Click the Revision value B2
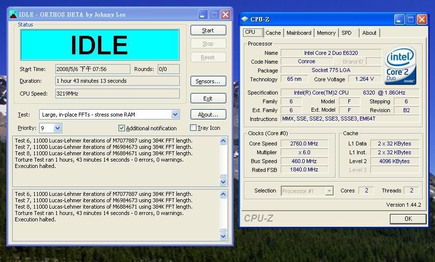 tap(407, 110)
